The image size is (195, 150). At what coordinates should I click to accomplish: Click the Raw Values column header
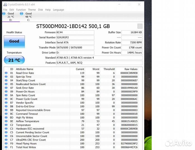tap(131, 69)
